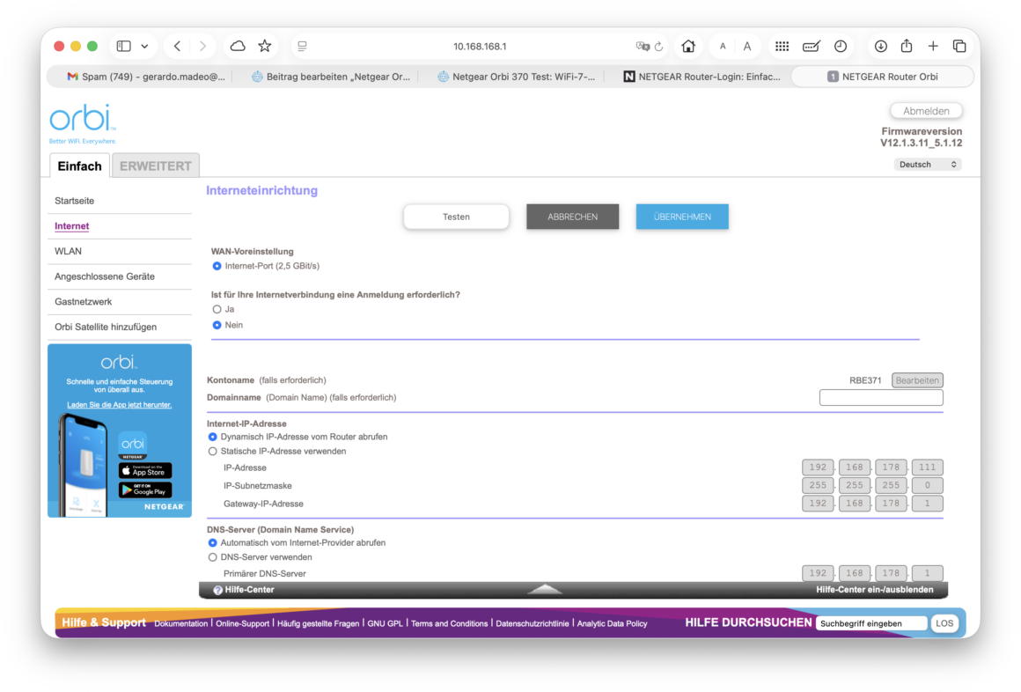Show tab overview icon
Viewport: 1021px width, 692px height.
(x=959, y=47)
